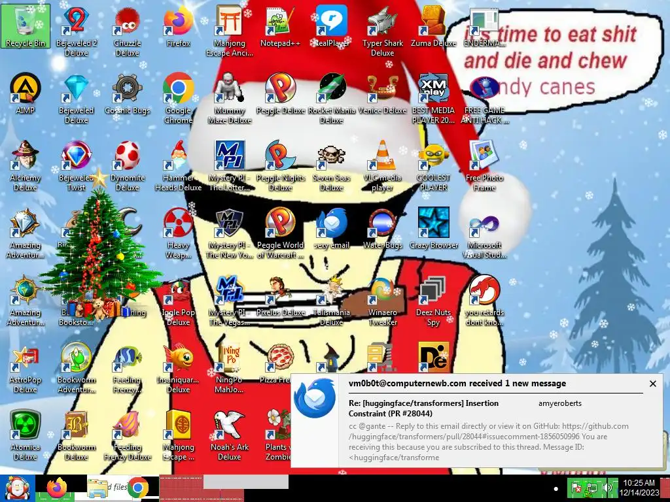Open Atomica Deluxe shortcut
This screenshot has height=502, width=670.
[x=26, y=436]
